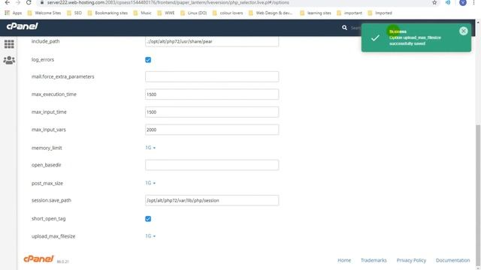Open the WWE bookmark folder
Screen dimensions: 481x270
166,13
